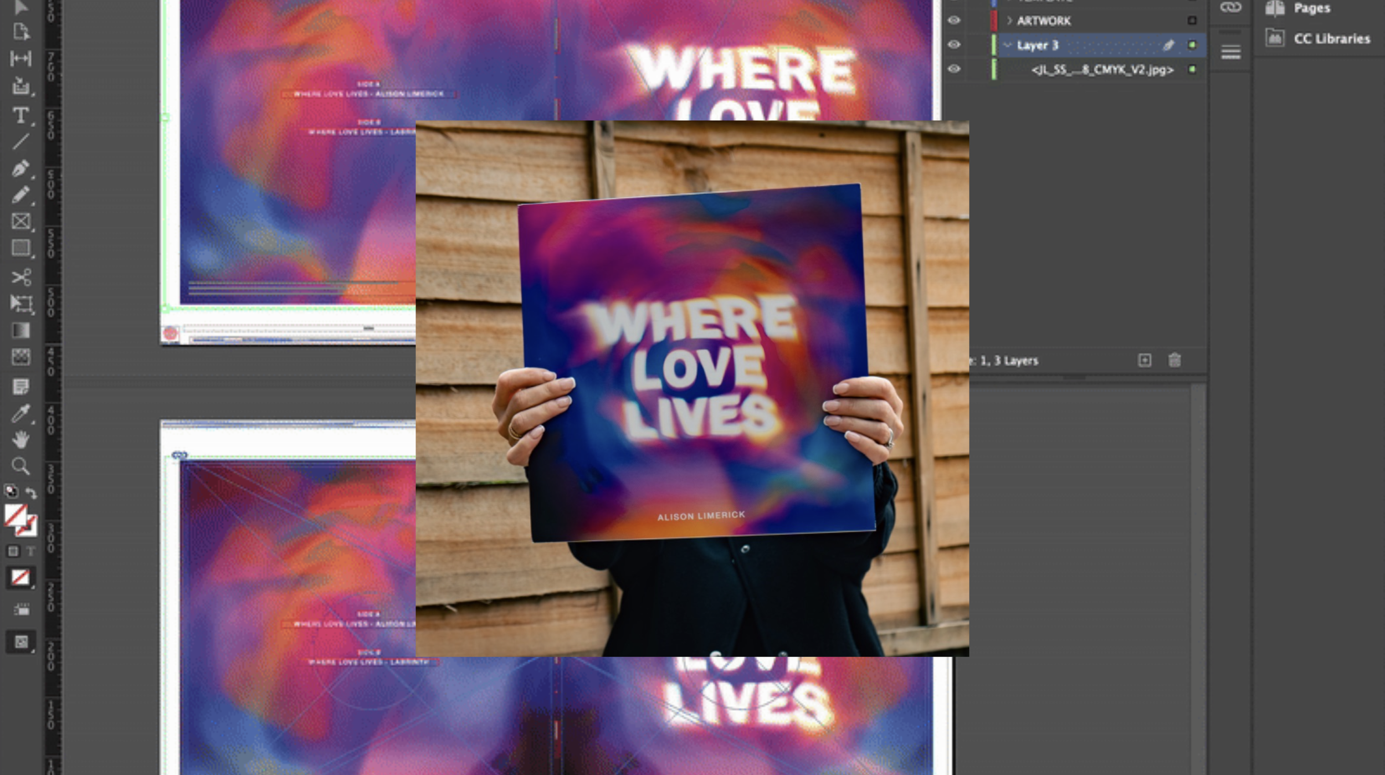Select the Pencil tool
Viewport: 1385px width, 775px height.
(21, 195)
